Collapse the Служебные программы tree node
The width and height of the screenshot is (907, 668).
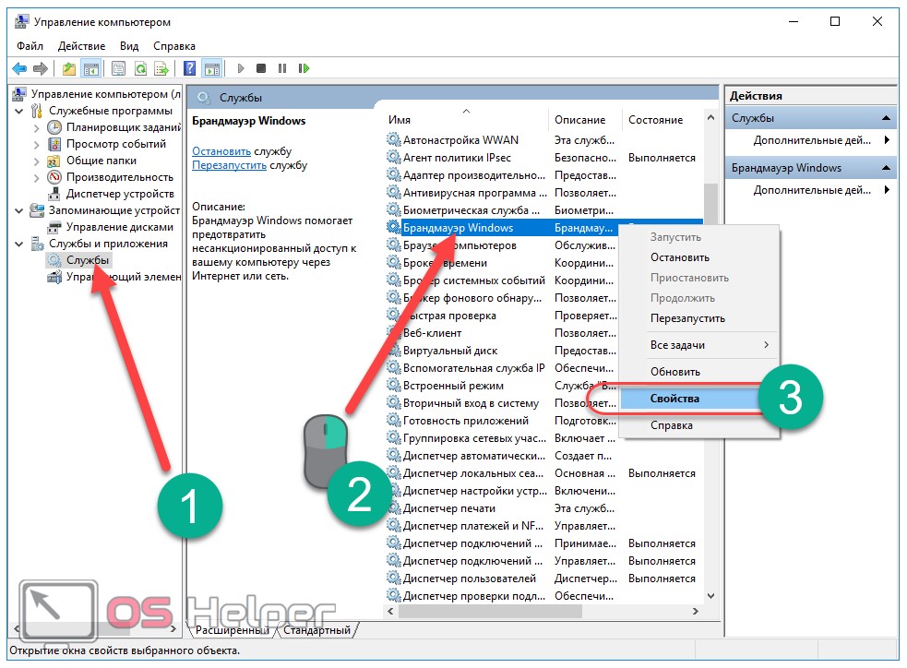coord(20,111)
